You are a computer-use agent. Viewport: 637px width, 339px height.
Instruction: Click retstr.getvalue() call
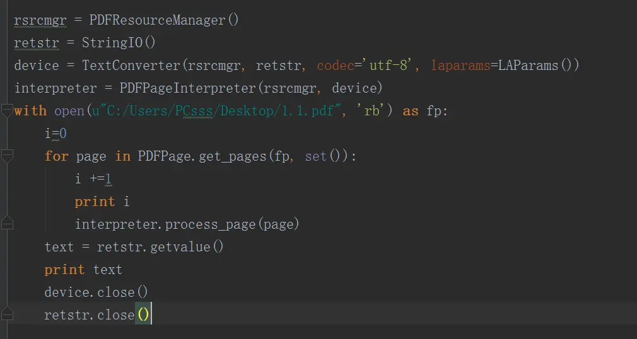[160, 247]
